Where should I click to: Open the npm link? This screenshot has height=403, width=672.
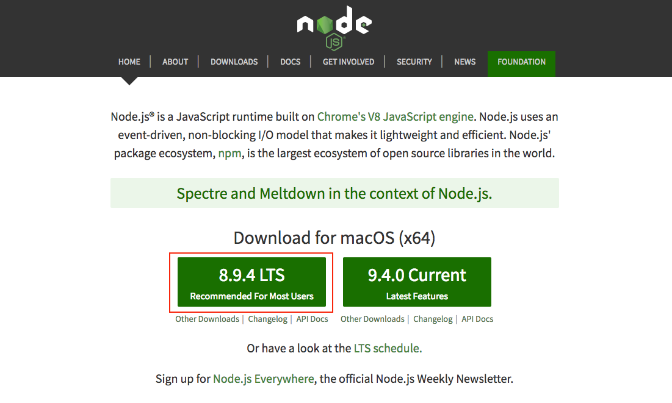(225, 153)
